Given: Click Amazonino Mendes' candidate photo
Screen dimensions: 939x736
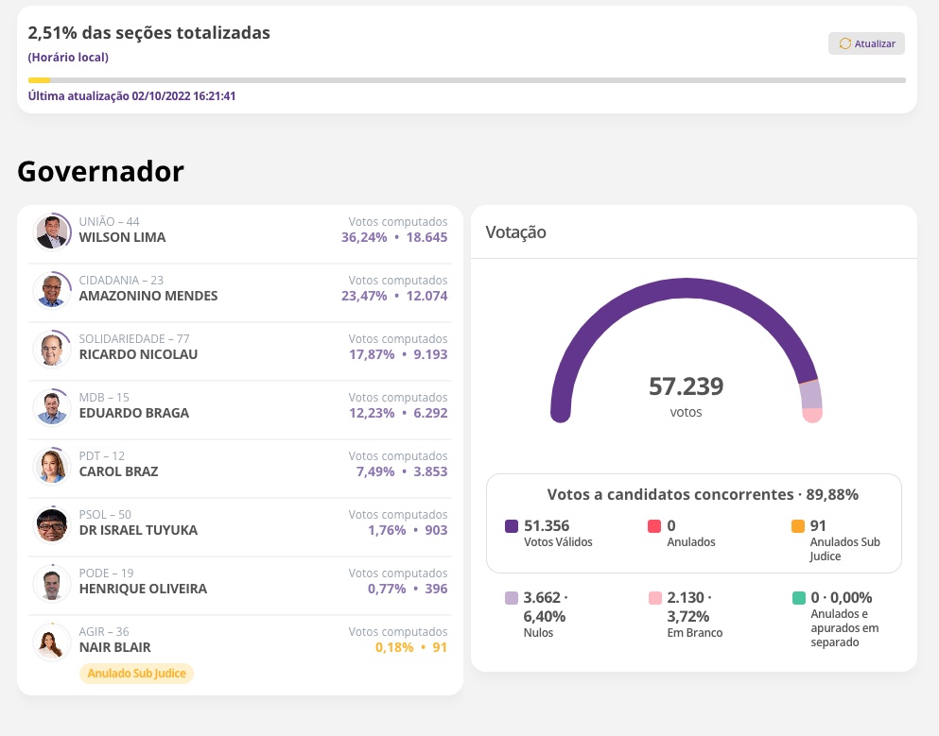Looking at the screenshot, I should point(52,290).
